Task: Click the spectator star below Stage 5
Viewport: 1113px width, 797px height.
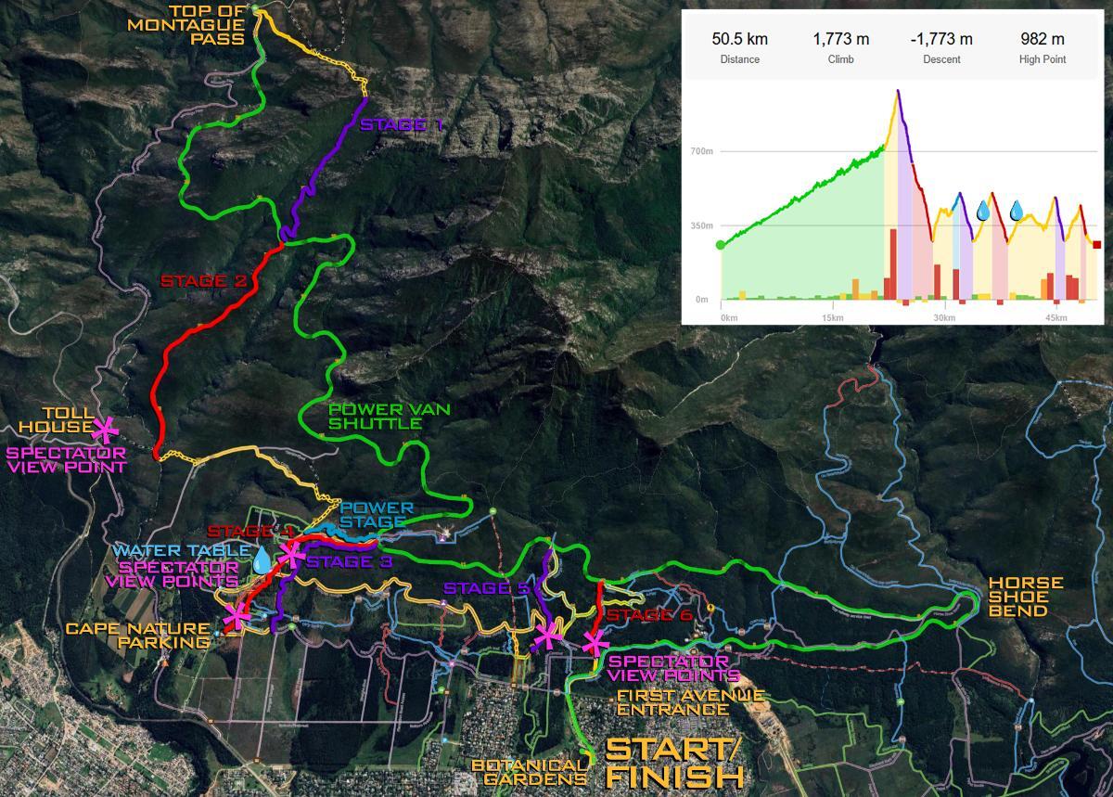Action: pos(547,636)
